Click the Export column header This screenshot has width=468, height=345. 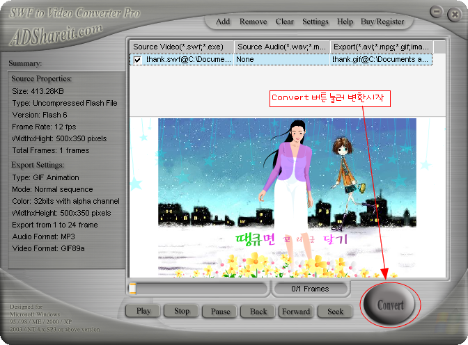[382, 47]
